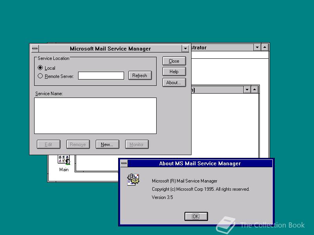Dismiss the About dialog with OK
Image resolution: width=314 pixels, height=235 pixels.
[x=196, y=217]
